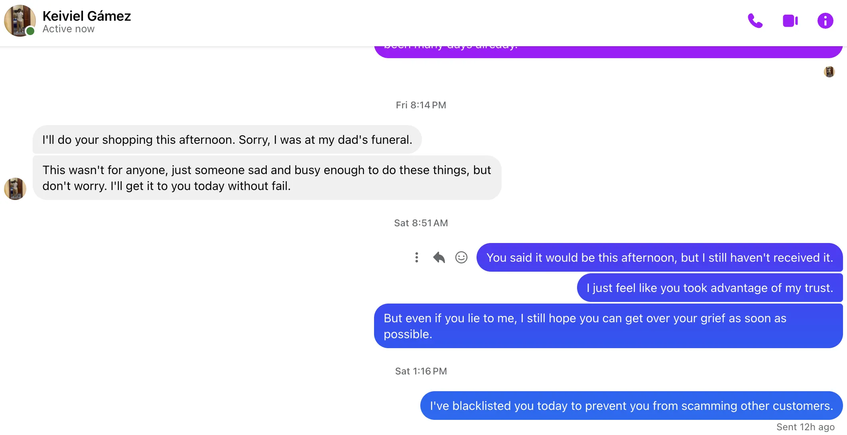Click the Sat 1:16 PM timestamp
This screenshot has height=435, width=847.
[x=421, y=371]
